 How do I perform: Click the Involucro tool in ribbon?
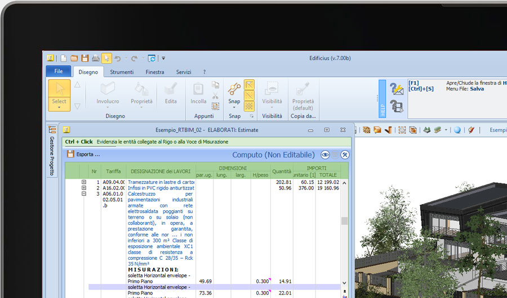click(108, 94)
